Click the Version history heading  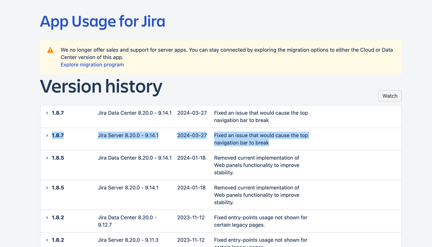coord(101,86)
